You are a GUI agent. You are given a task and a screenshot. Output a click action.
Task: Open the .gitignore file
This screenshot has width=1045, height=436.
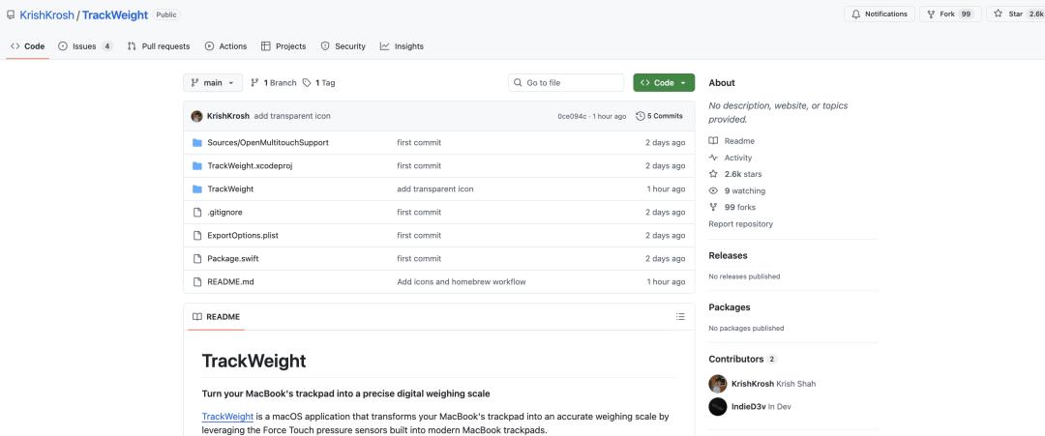224,213
